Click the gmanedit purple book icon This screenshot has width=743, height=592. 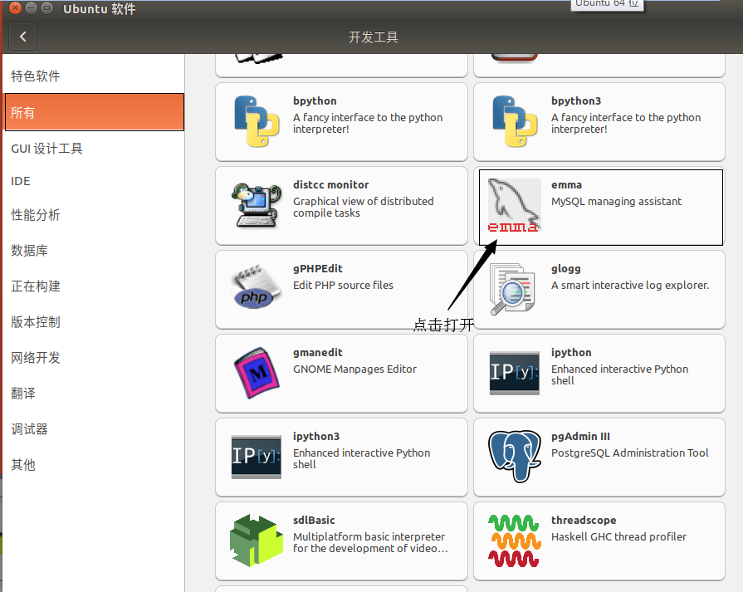point(257,373)
